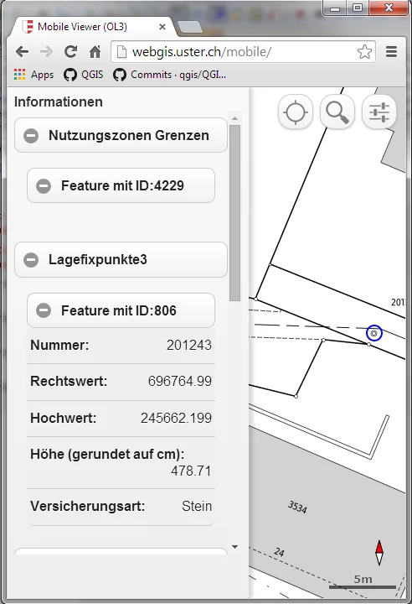Open the QGIS bookmark
The height and width of the screenshot is (604, 412).
[84, 75]
